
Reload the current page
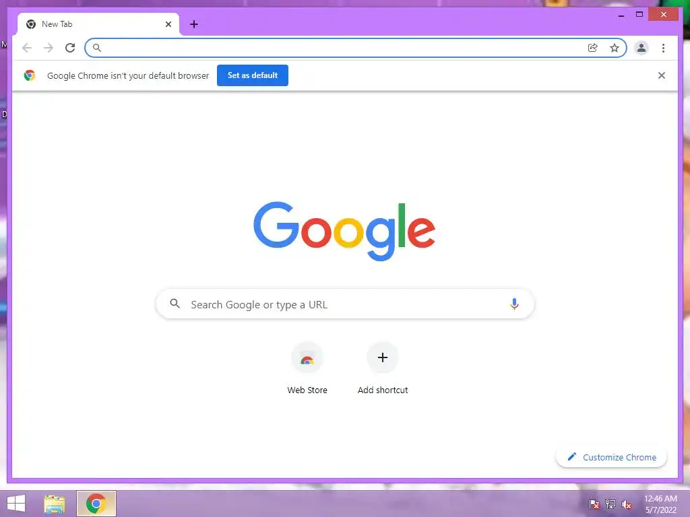point(70,48)
